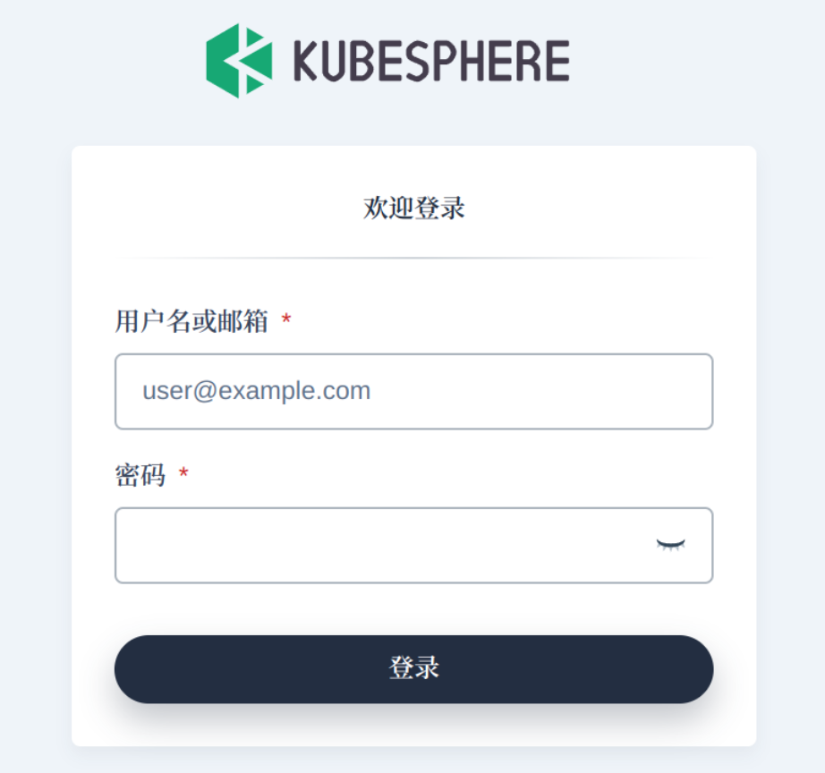
Task: Click the KUBESPHERE wordmark text
Action: coord(431,61)
